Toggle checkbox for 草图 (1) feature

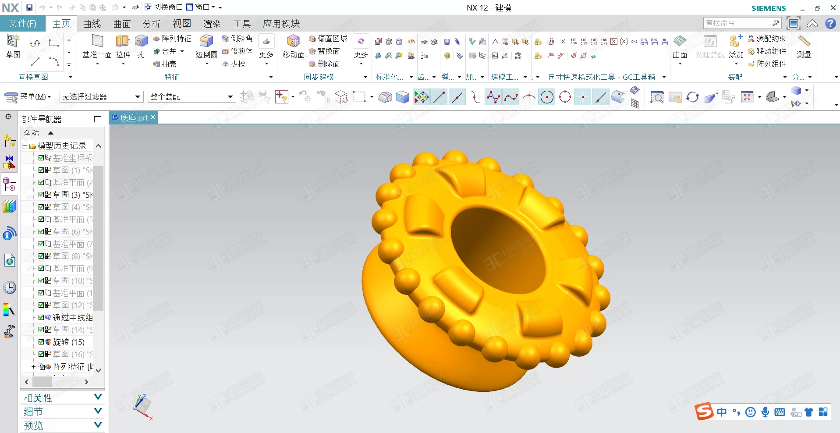(x=41, y=170)
